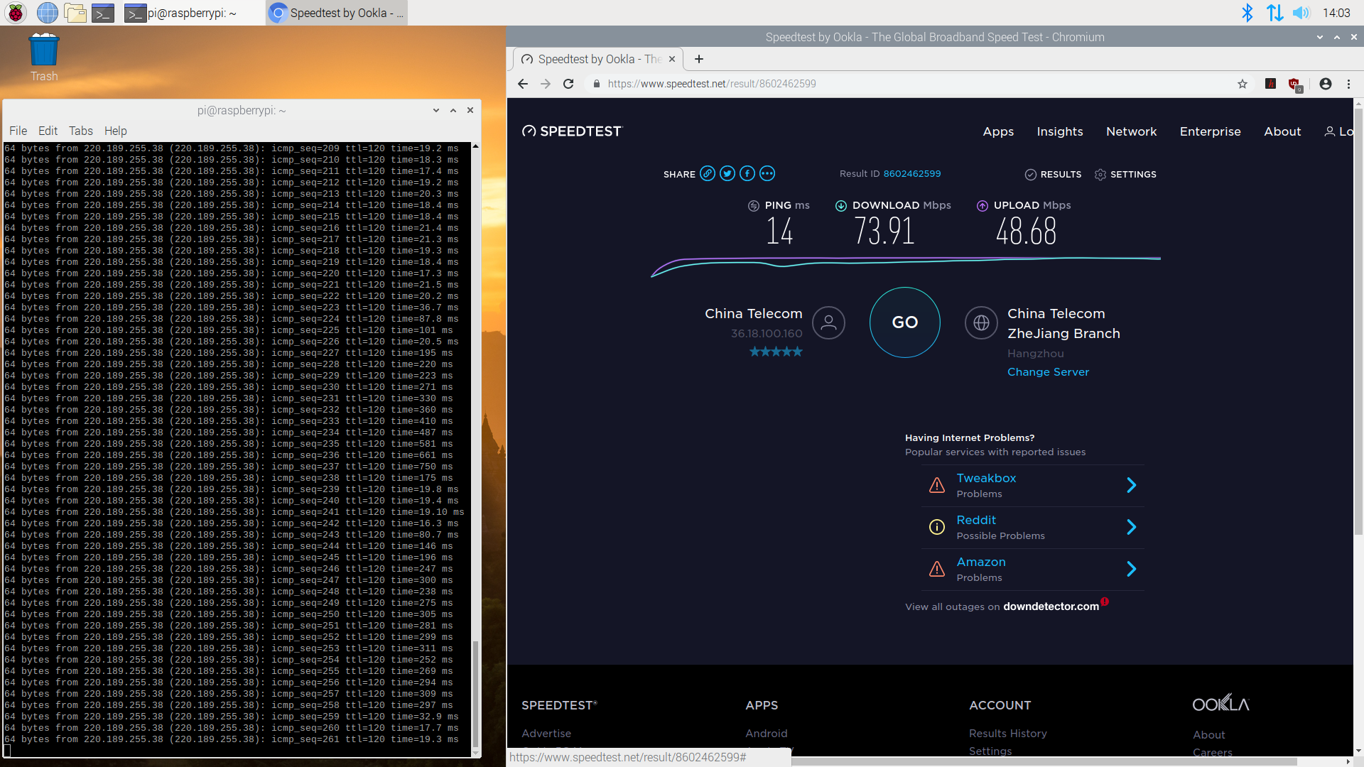Open a new Chromium tab
This screenshot has width=1364, height=767.
coord(699,59)
